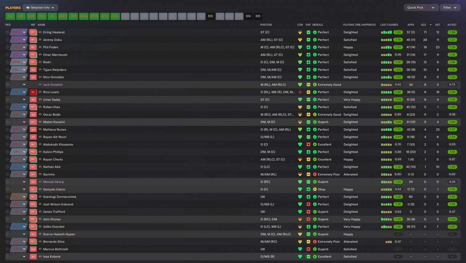
Task: Select the S10 substitute slot
Action: (210, 16)
